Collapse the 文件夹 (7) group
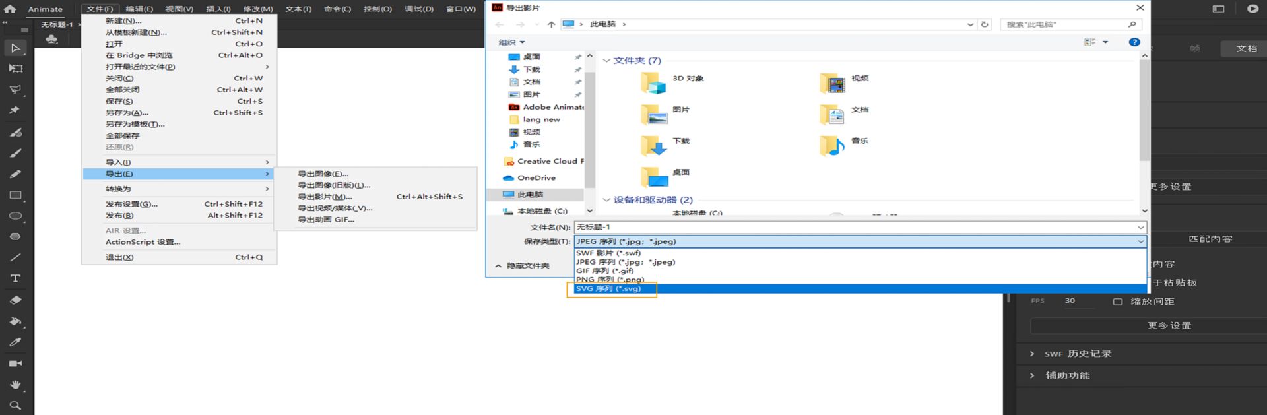 click(606, 61)
